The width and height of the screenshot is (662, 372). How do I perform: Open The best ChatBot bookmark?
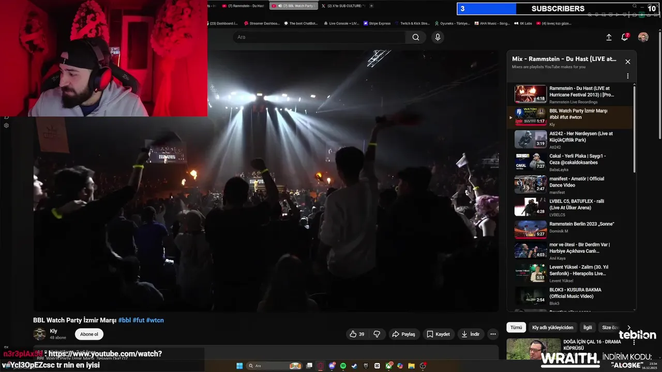pos(300,23)
